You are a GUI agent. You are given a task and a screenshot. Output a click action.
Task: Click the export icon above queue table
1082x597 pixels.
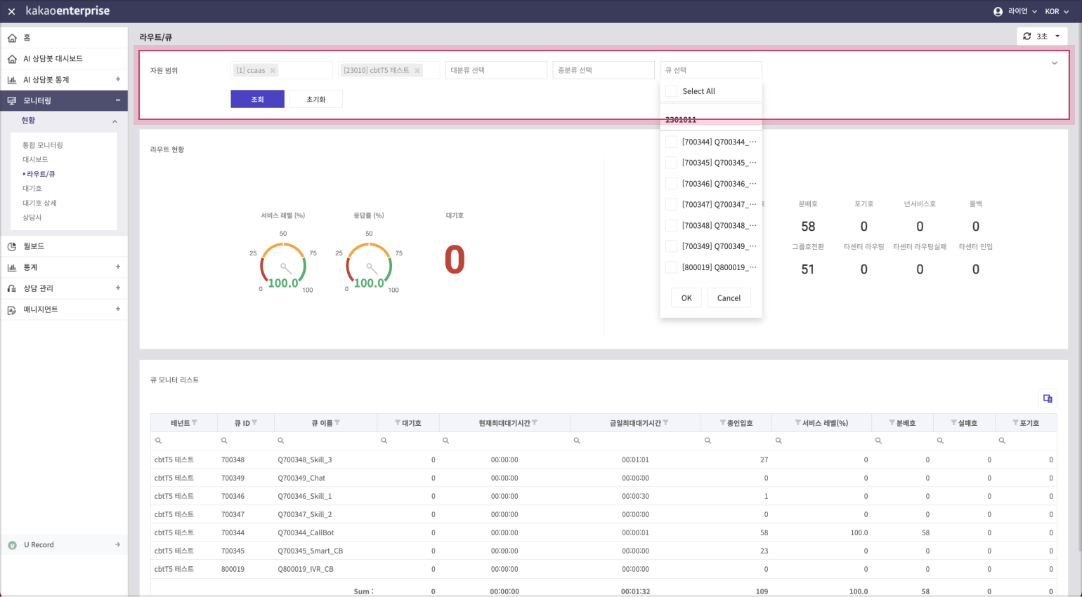(x=1048, y=398)
